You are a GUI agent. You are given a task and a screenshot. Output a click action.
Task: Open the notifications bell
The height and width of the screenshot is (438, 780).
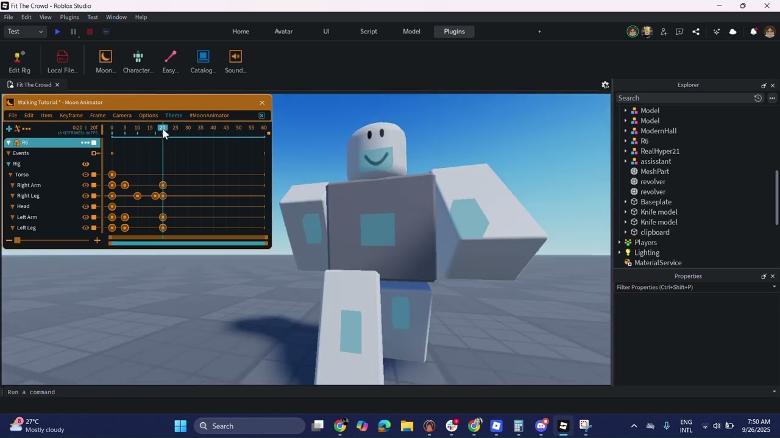pos(753,32)
